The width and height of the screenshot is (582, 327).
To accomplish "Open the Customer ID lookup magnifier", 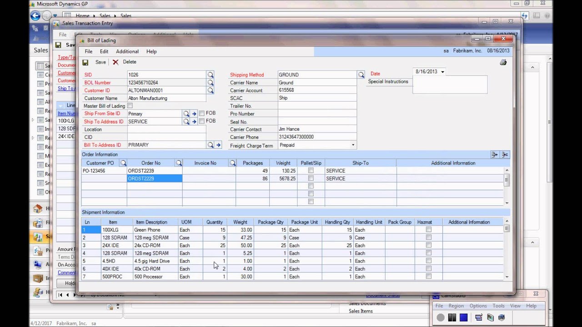I will [x=210, y=90].
